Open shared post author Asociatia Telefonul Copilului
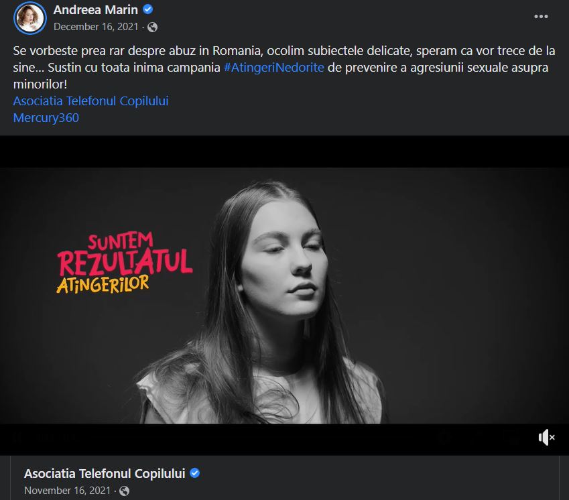The height and width of the screenshot is (500, 569). [x=105, y=473]
